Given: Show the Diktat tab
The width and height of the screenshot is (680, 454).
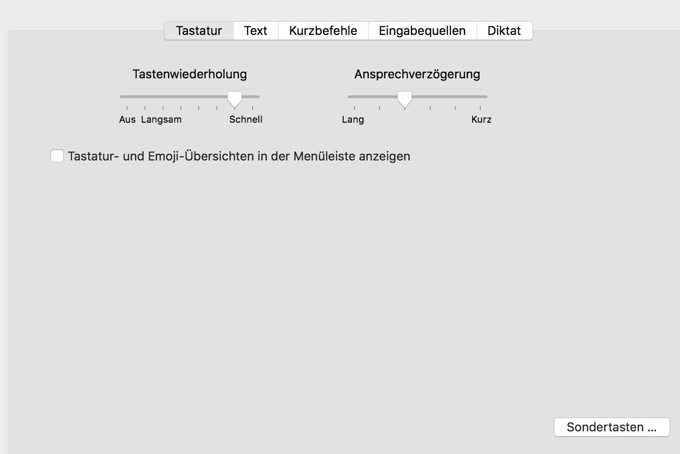Looking at the screenshot, I should click(504, 31).
